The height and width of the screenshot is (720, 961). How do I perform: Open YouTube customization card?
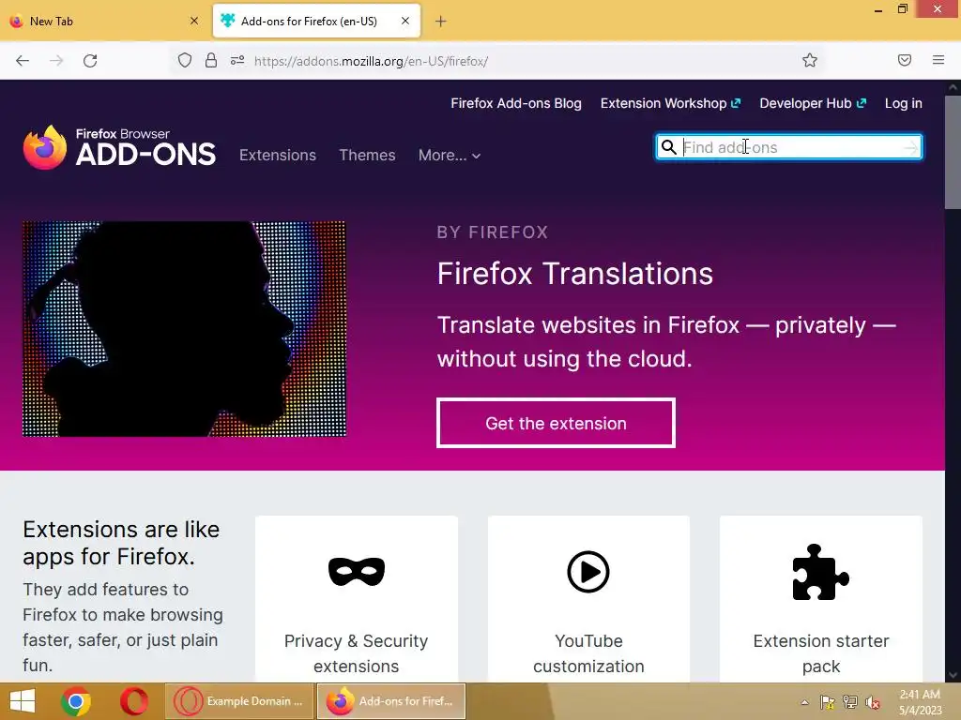588,599
